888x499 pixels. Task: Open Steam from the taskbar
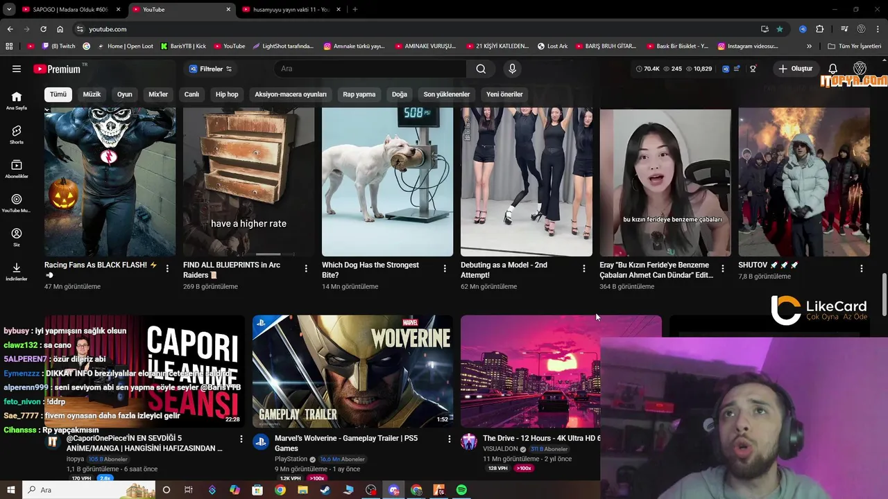pos(325,490)
